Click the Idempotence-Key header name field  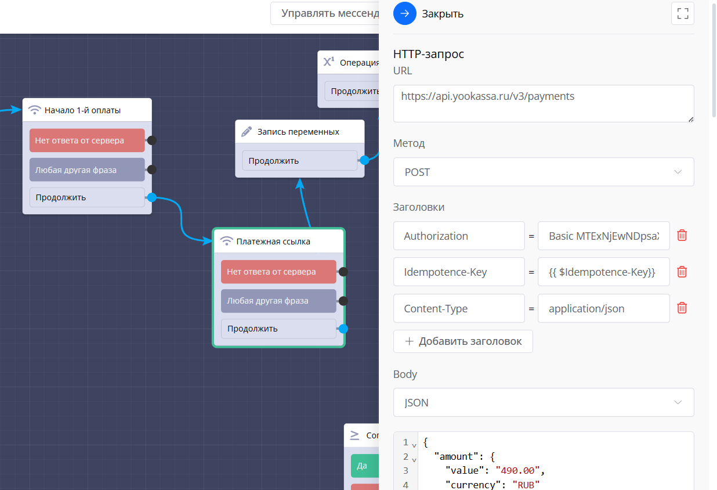pyautogui.click(x=458, y=272)
